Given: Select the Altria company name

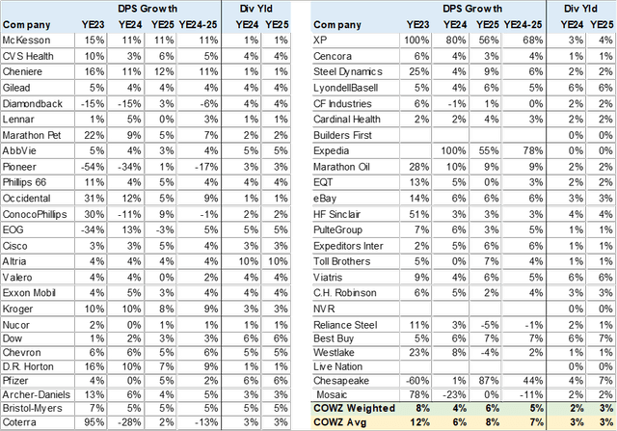Looking at the screenshot, I should [14, 261].
